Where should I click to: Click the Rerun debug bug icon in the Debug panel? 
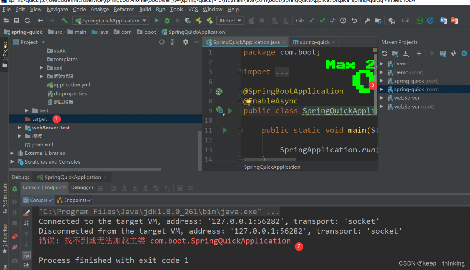[15, 189]
